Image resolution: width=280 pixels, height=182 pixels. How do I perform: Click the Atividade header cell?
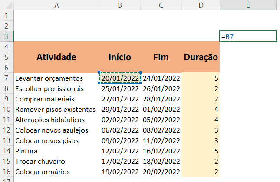(56, 57)
